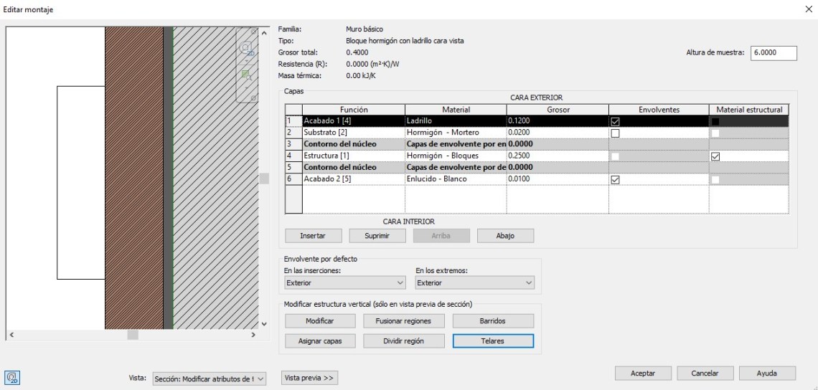The width and height of the screenshot is (818, 390).
Task: Click the Insertar button
Action: (312, 235)
